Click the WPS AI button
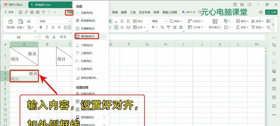 (189, 12)
